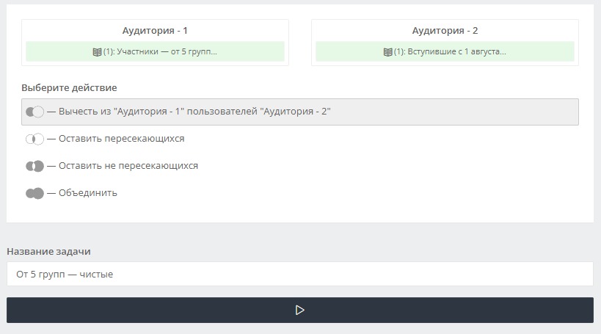Click the "Название задачи" label
Image resolution: width=601 pixels, height=334 pixels.
(48, 252)
